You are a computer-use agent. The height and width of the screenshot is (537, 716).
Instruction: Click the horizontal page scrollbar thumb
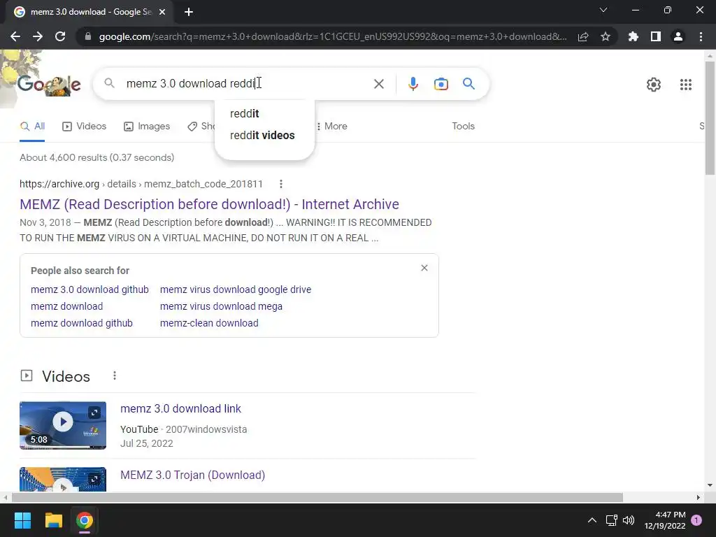click(317, 497)
